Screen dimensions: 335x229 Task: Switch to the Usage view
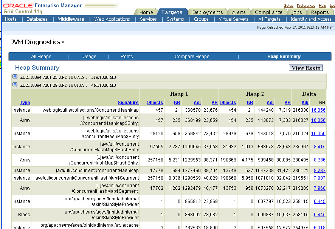click(x=89, y=57)
